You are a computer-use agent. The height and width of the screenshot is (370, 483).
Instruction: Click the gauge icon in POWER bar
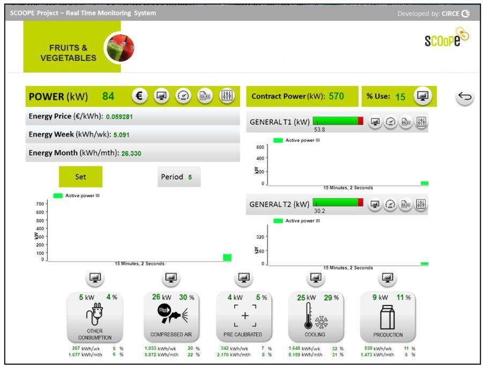pos(183,96)
